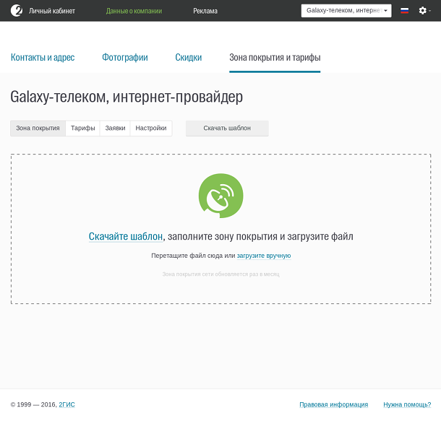This screenshot has height=421, width=441.
Task: Open the settings gear menu
Action: [x=424, y=11]
